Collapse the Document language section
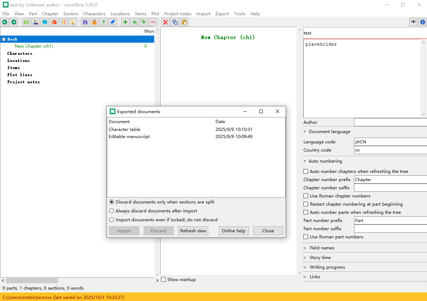Screen dimensions: 427x301 (x=305, y=132)
